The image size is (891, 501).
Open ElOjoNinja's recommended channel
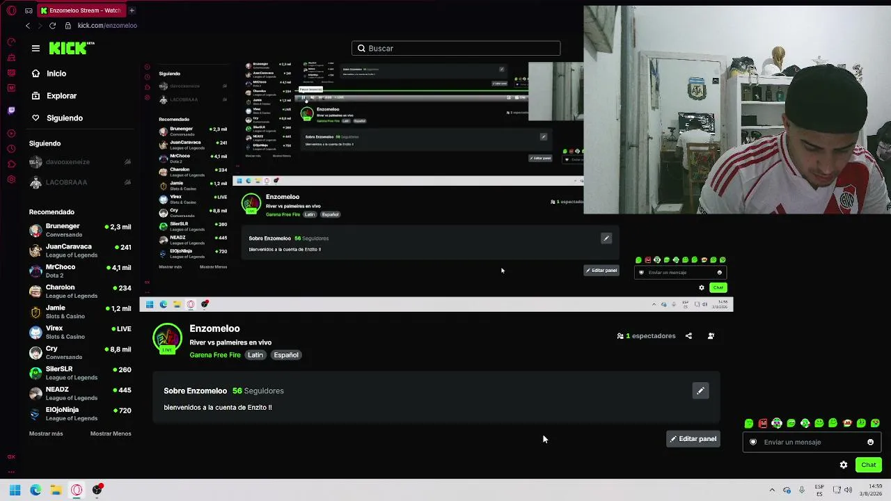(x=80, y=414)
